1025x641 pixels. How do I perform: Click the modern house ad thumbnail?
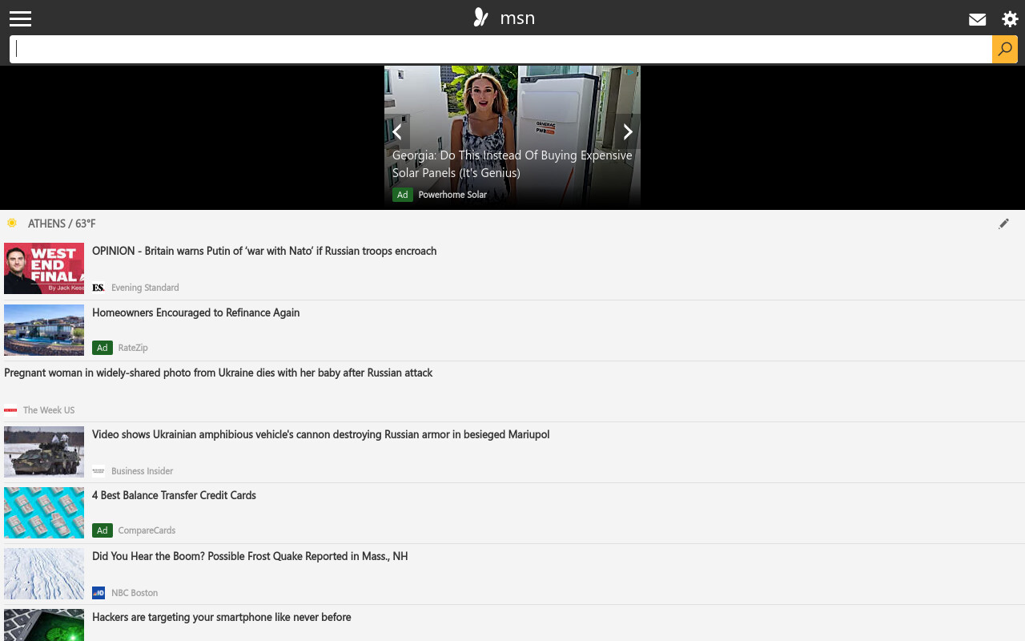[x=44, y=330]
